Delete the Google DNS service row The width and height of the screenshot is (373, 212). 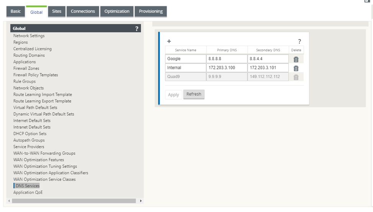click(296, 59)
